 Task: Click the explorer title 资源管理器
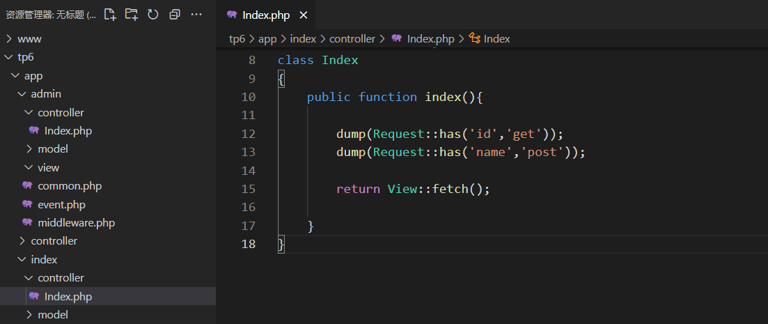(28, 15)
